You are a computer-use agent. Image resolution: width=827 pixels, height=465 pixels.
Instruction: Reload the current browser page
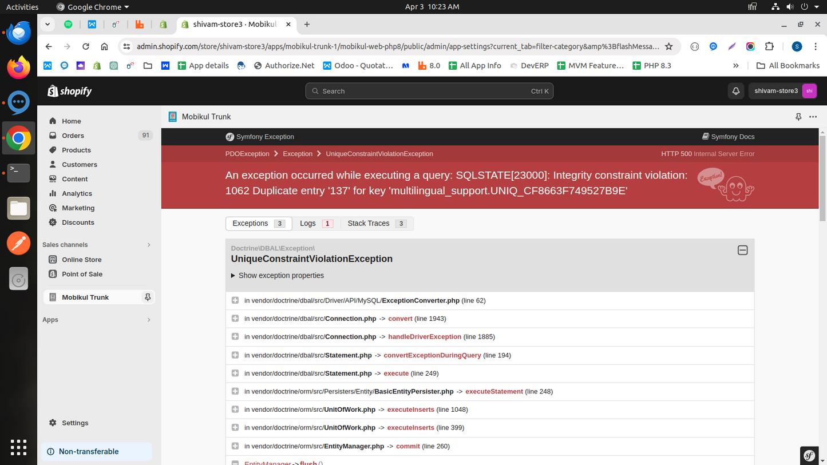(x=86, y=46)
